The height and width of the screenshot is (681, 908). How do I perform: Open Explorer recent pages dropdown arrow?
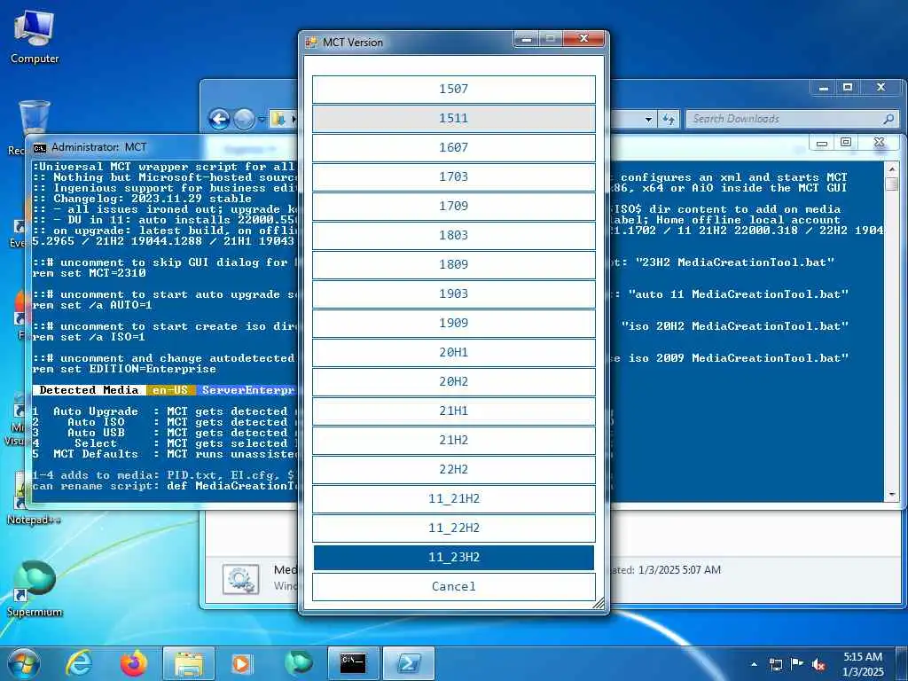[262, 120]
